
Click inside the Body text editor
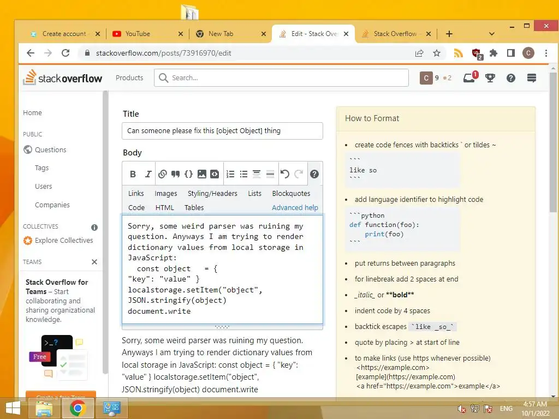tap(222, 269)
